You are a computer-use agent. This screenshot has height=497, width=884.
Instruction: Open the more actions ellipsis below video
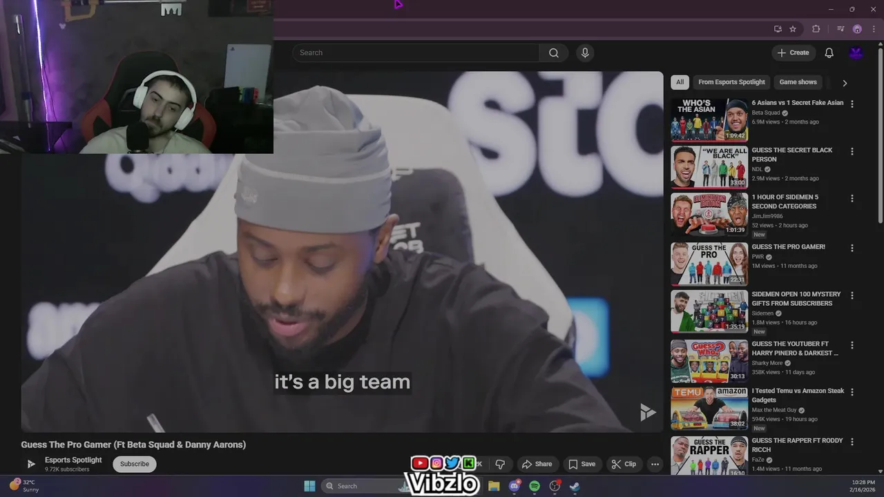pyautogui.click(x=655, y=464)
